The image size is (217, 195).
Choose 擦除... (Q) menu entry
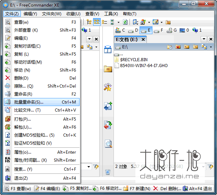pyautogui.click(x=42, y=86)
